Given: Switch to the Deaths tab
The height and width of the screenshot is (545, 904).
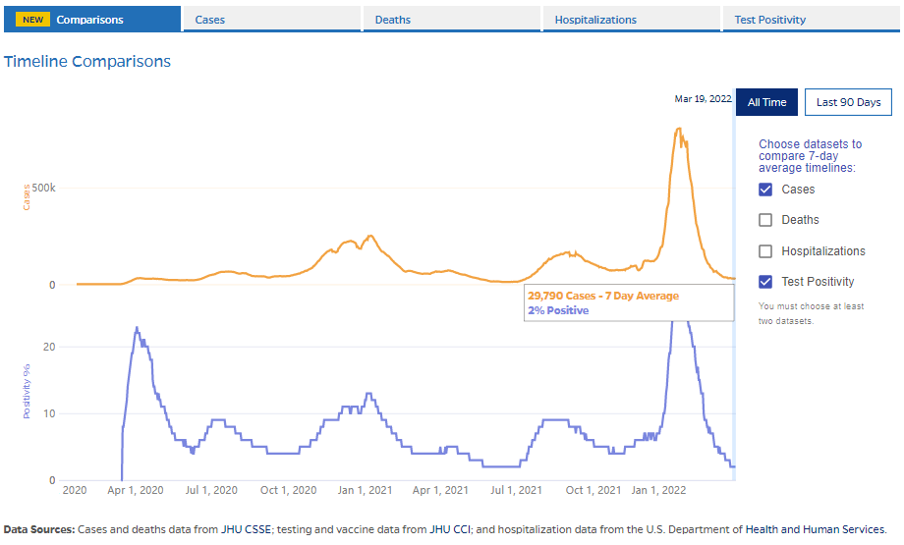Looking at the screenshot, I should (452, 19).
